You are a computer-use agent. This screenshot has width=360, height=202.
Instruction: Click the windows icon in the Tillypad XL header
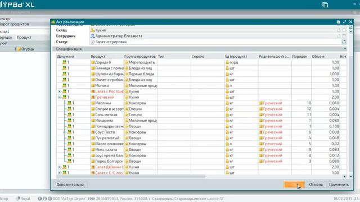325,4
